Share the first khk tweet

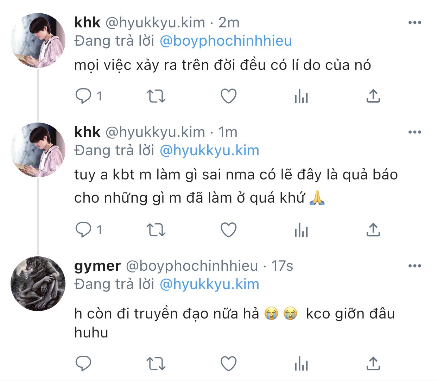tap(373, 96)
